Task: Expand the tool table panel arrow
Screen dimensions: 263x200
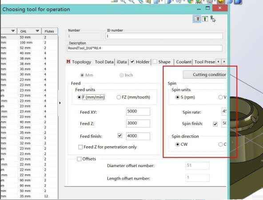Action: (60, 103)
